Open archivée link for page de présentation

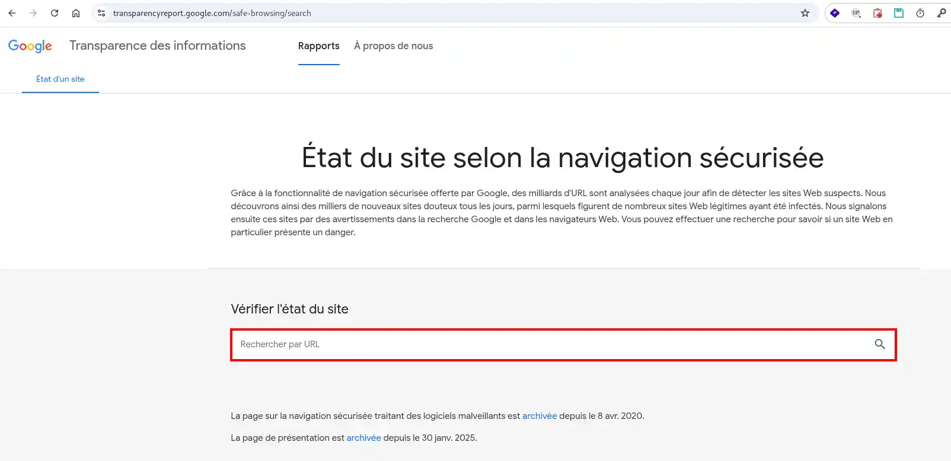point(364,438)
